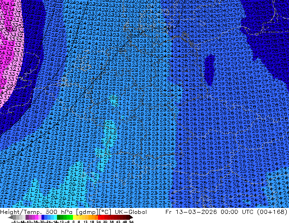Image resolution: width=289 pixels, height=223 pixels.
Task: Click the small dark blue oval patch on the map
Action: click(x=210, y=70)
